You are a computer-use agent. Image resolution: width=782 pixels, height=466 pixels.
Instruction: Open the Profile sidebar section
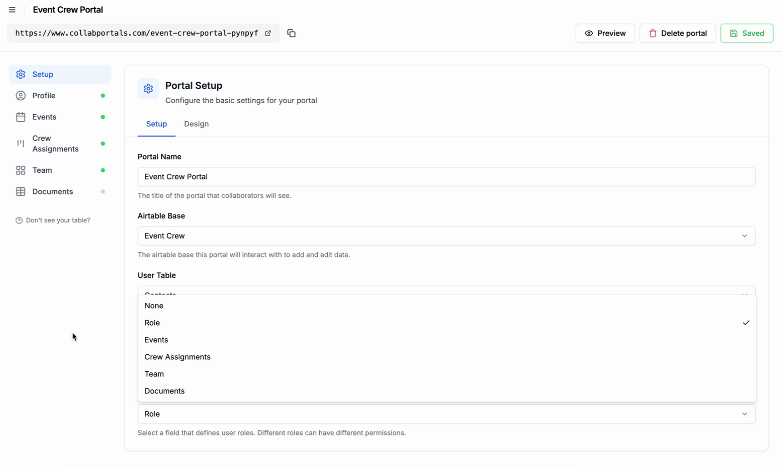pyautogui.click(x=60, y=96)
